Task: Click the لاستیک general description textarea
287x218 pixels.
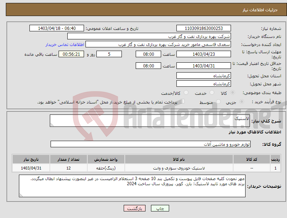Action: [150, 121]
